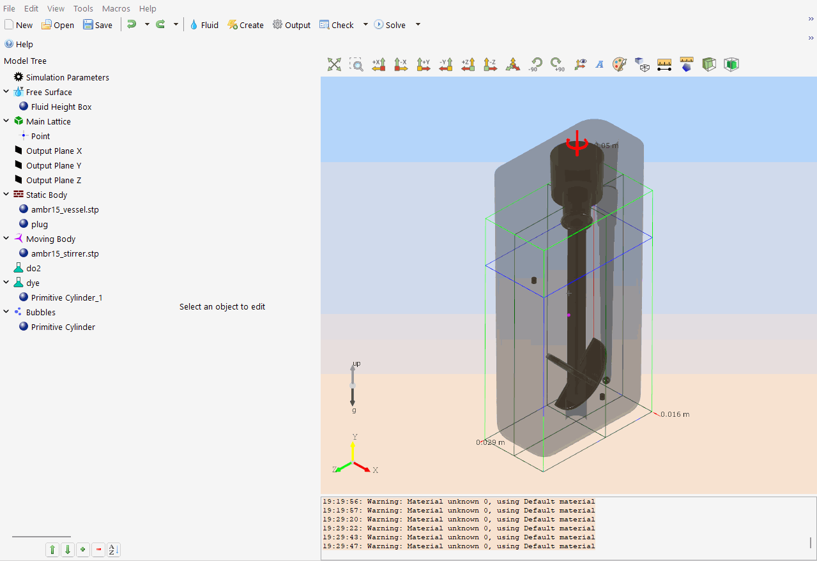
Task: Activate the zoom-to-region magnifier tool
Action: click(x=356, y=64)
